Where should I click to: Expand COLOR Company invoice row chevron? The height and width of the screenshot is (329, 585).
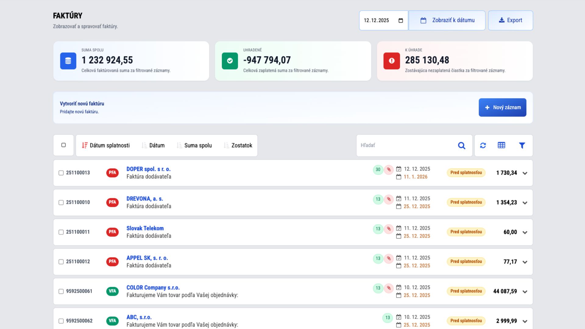(x=525, y=292)
